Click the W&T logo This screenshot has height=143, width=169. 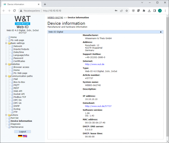pyautogui.click(x=22, y=19)
